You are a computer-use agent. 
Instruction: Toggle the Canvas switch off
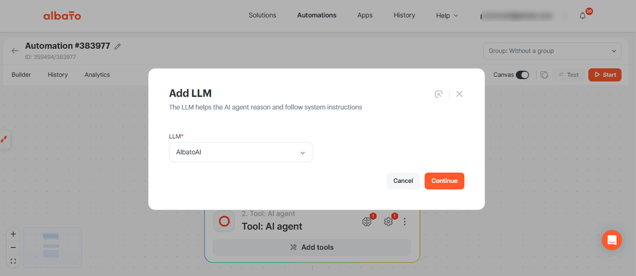click(522, 75)
